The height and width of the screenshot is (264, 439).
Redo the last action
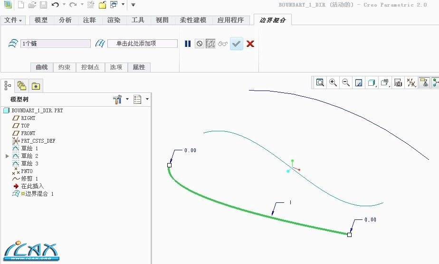73,4
